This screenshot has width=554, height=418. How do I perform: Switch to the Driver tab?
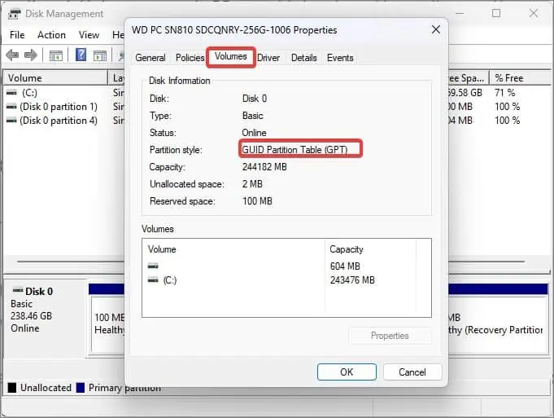pos(268,58)
